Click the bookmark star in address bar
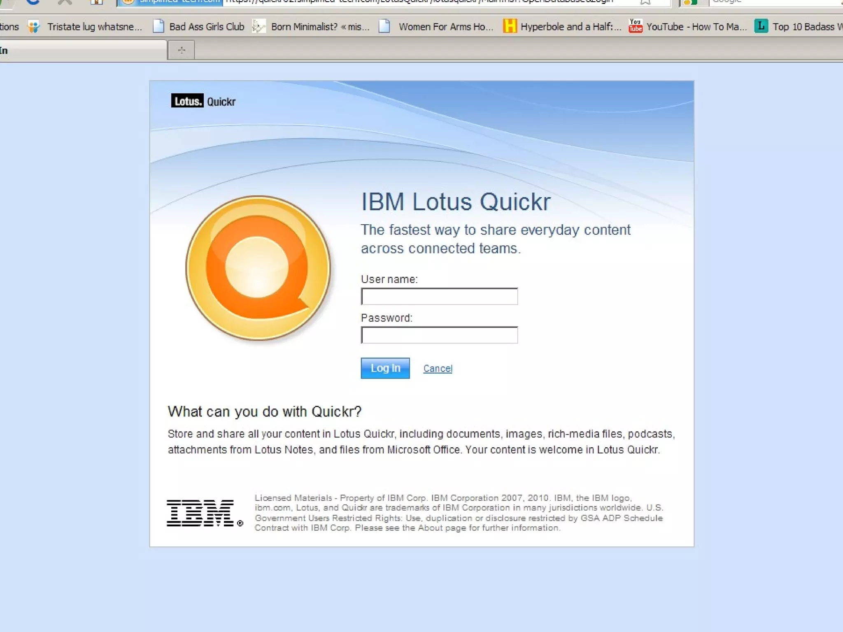The image size is (843, 632). click(x=645, y=2)
